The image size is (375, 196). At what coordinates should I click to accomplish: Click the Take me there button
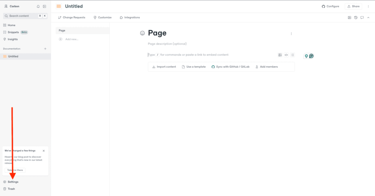point(15,170)
